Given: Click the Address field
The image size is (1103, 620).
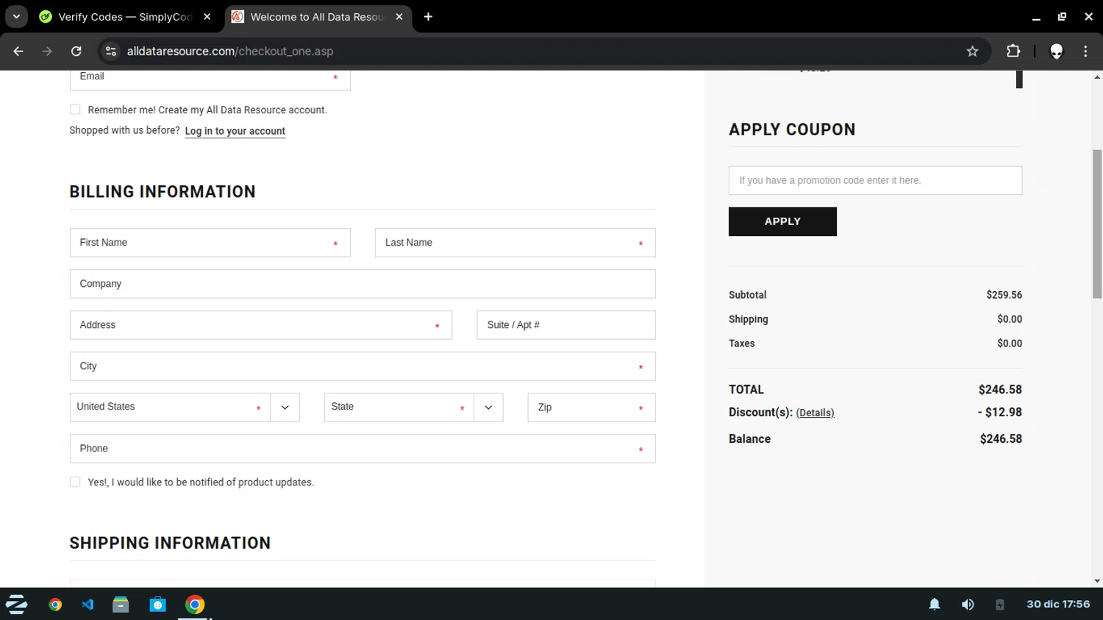Looking at the screenshot, I should tap(261, 325).
